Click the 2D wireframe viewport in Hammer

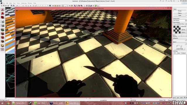[x=10, y=75]
